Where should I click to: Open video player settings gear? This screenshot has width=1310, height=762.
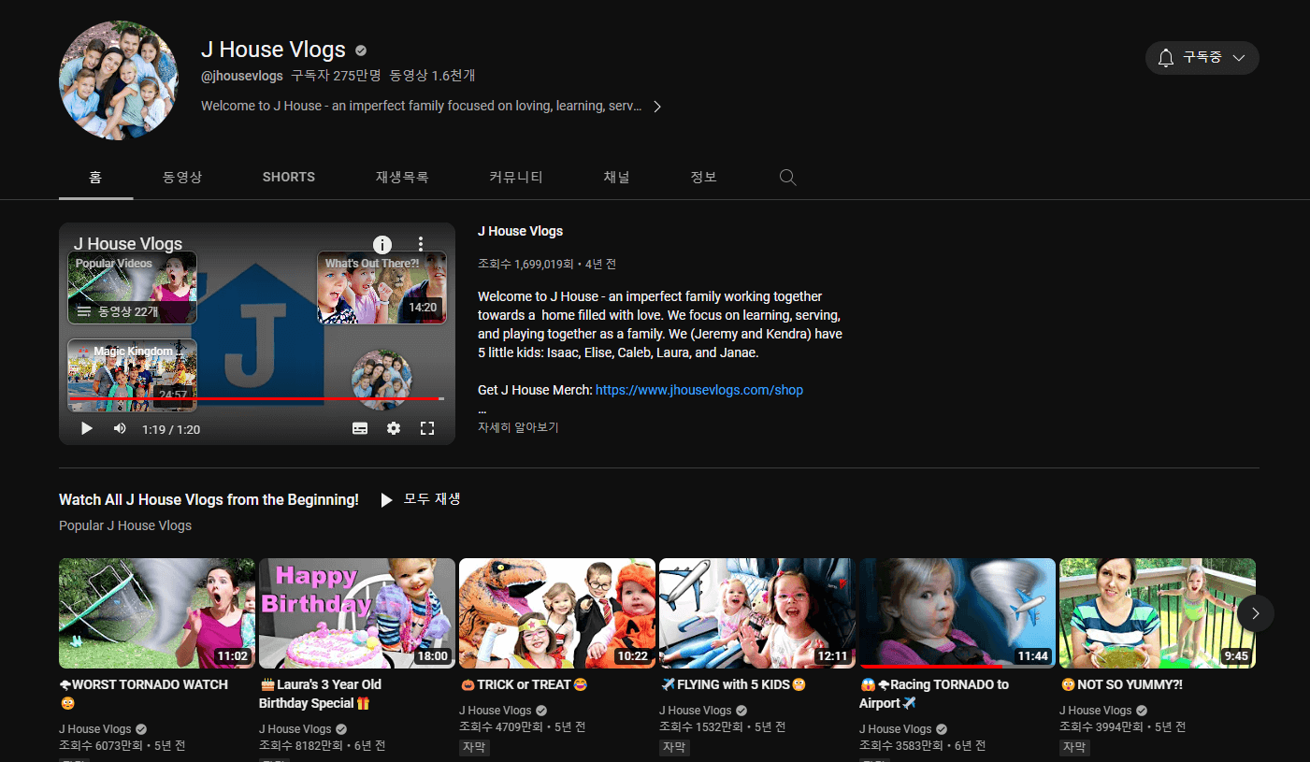point(394,428)
